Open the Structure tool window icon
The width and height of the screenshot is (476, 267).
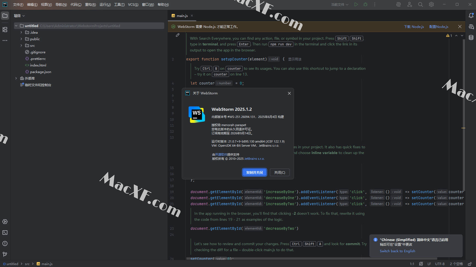[5, 30]
